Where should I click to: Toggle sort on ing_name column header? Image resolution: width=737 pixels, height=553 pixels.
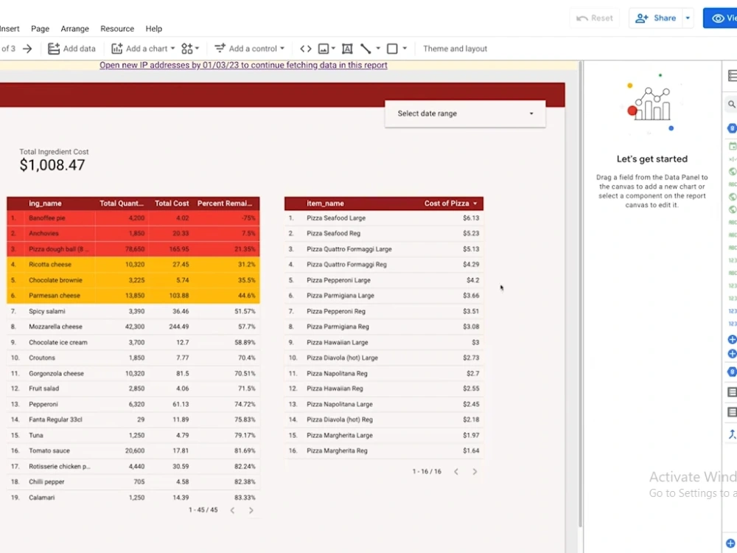(44, 203)
